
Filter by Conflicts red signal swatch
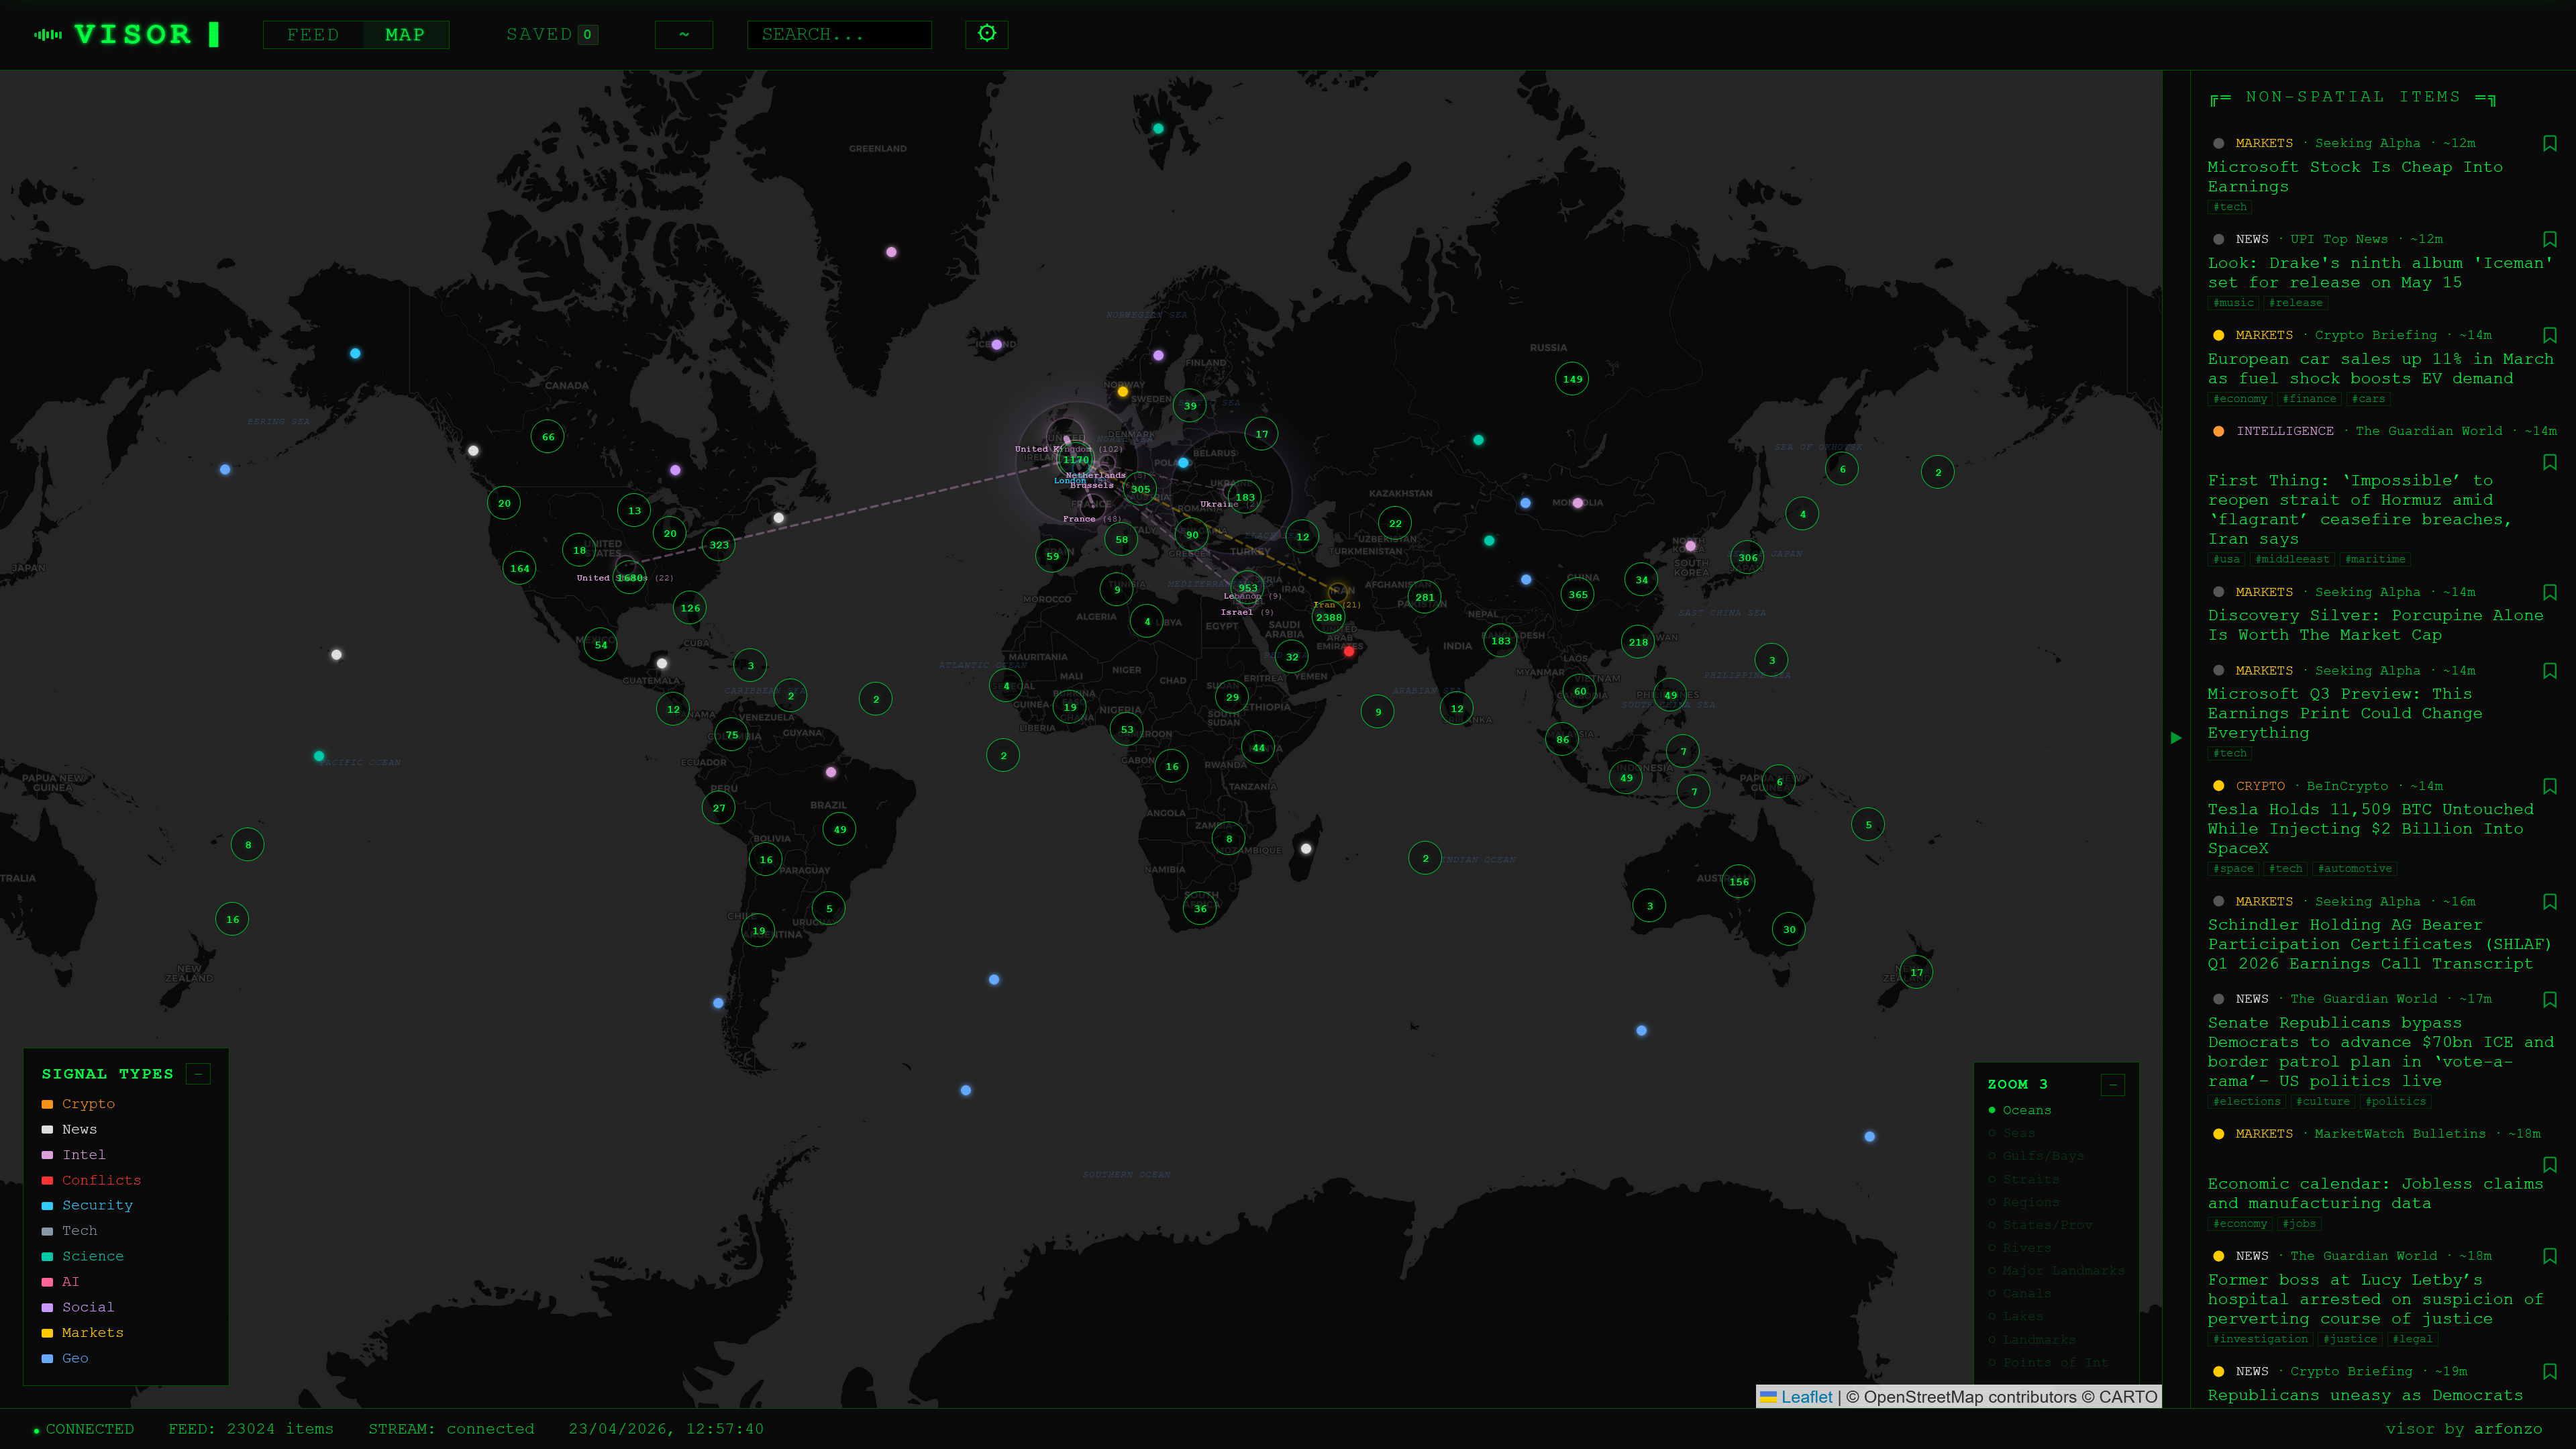(47, 1181)
